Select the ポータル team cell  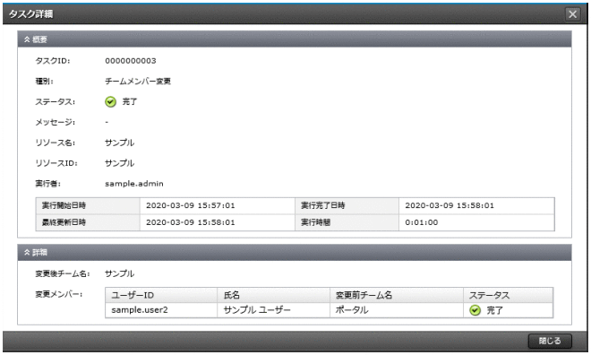(397, 310)
